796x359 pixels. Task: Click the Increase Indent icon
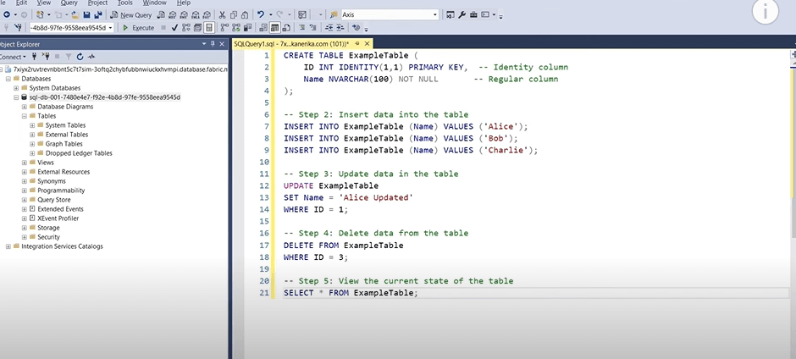coord(340,28)
